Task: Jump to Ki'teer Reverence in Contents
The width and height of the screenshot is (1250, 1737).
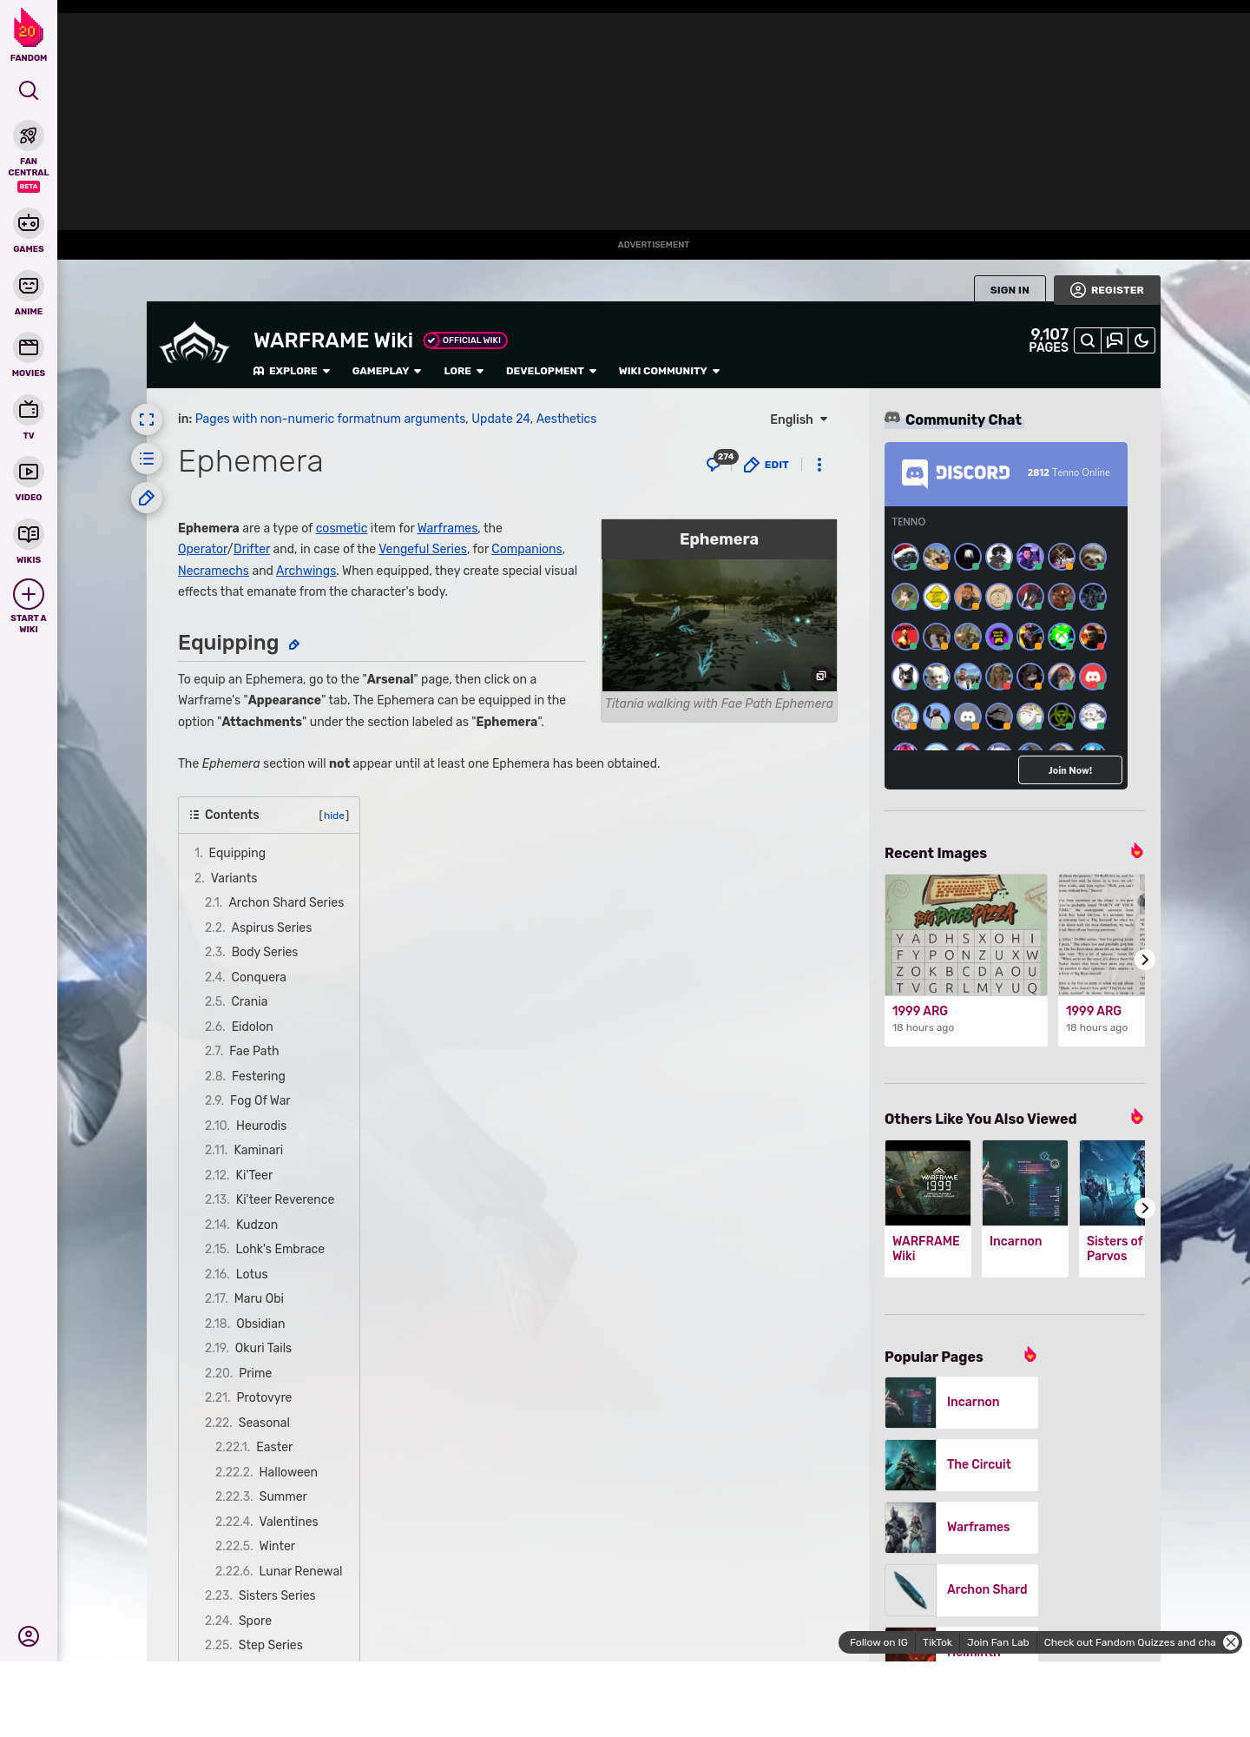Action: click(285, 1199)
